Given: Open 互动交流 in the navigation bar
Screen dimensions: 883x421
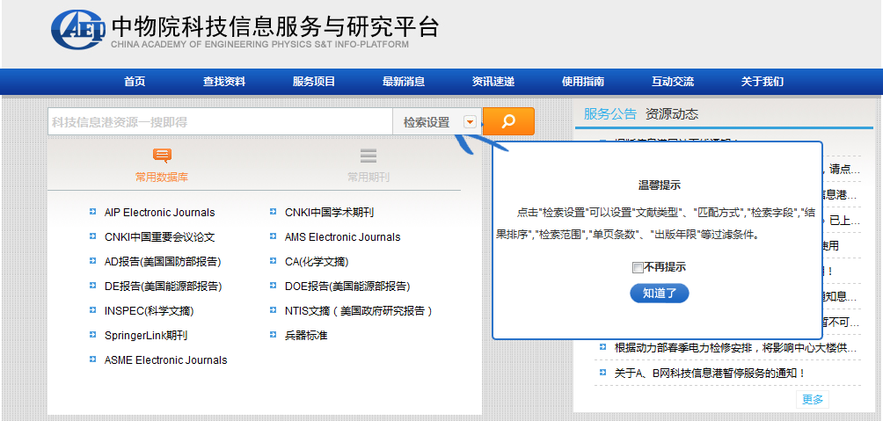Looking at the screenshot, I should (x=673, y=82).
